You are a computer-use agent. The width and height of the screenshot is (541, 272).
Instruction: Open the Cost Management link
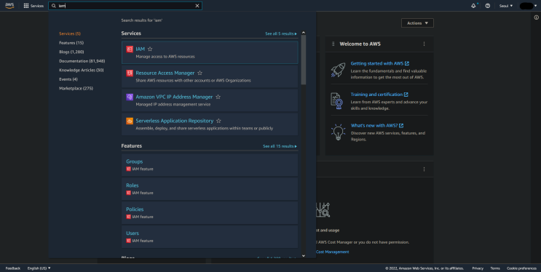(332, 252)
